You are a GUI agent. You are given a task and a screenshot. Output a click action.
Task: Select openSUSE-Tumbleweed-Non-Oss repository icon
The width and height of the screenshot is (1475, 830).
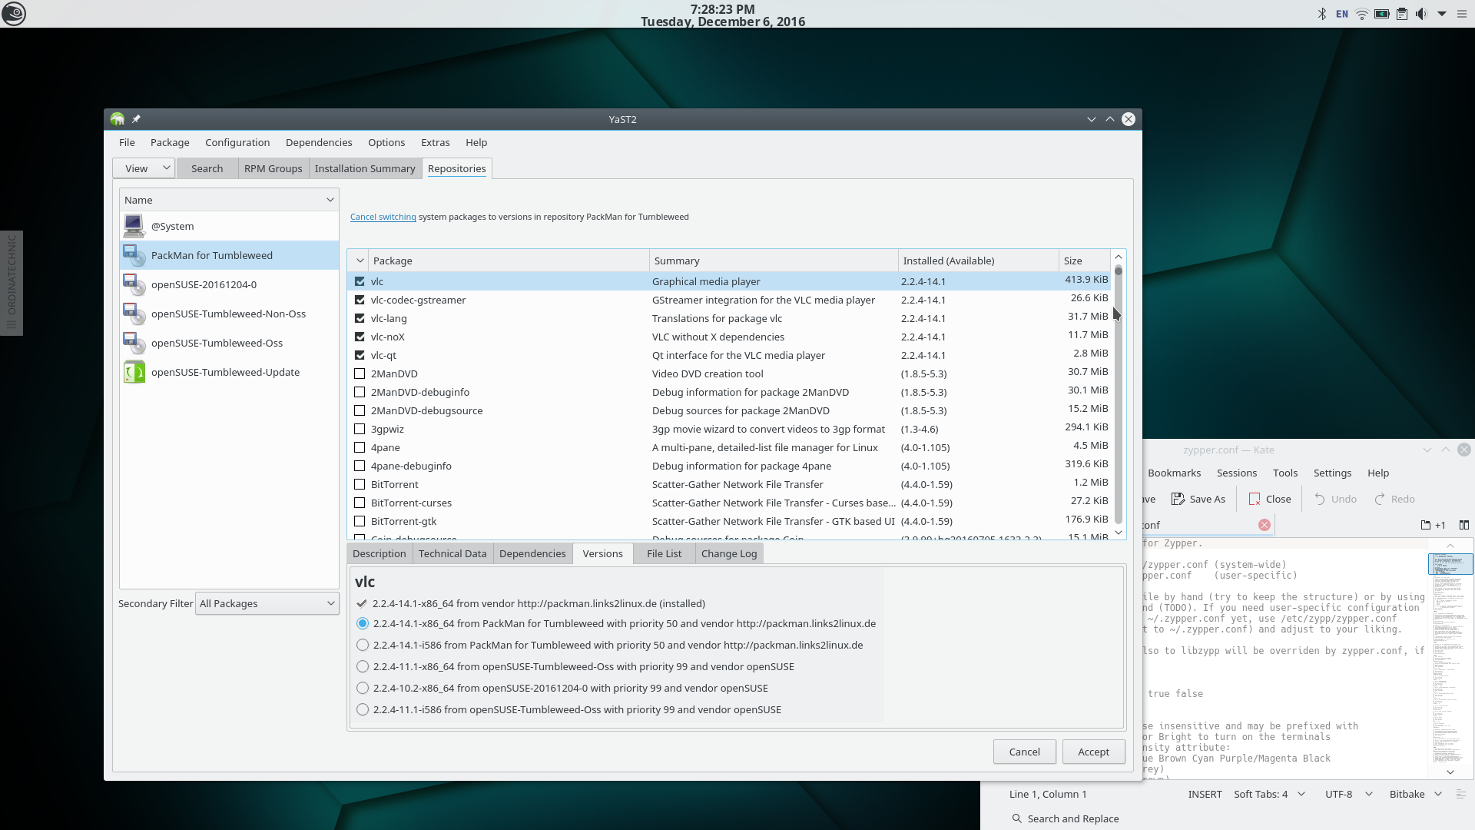(134, 314)
